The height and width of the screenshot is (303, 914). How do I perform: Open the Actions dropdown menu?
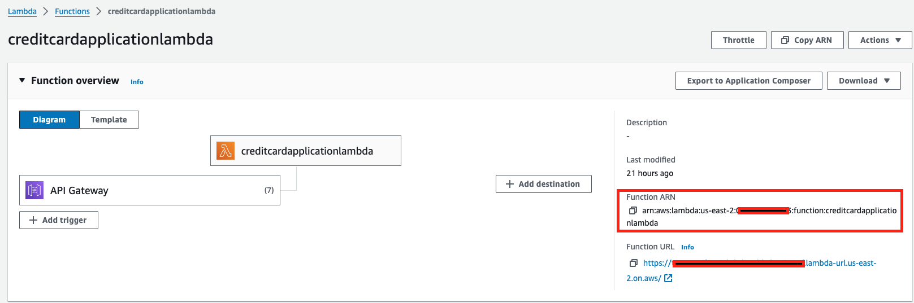click(x=880, y=40)
